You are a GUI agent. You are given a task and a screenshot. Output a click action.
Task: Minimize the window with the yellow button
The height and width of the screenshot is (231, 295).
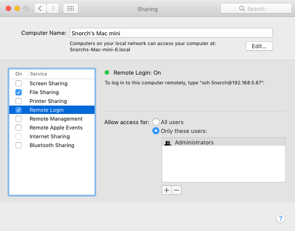pos(17,8)
